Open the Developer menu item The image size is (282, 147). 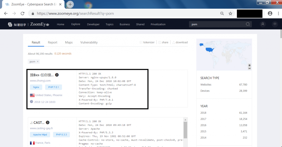(93, 24)
